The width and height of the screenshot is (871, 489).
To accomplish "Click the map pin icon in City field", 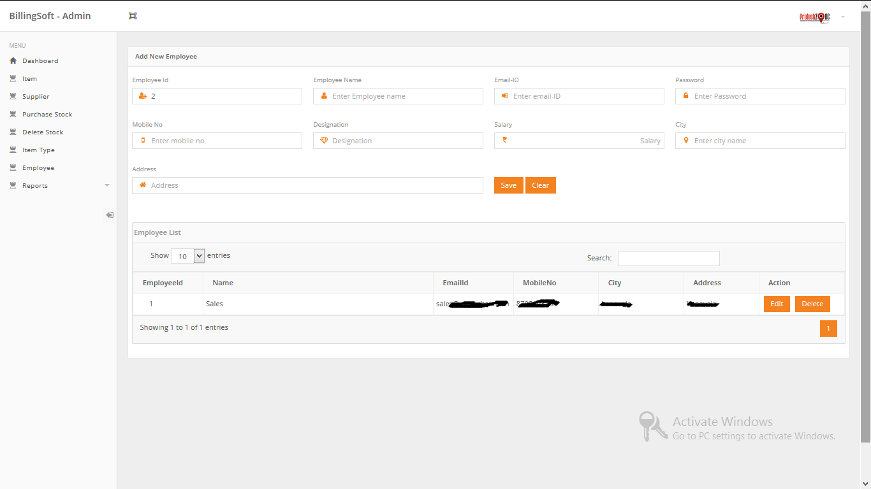I will (686, 141).
